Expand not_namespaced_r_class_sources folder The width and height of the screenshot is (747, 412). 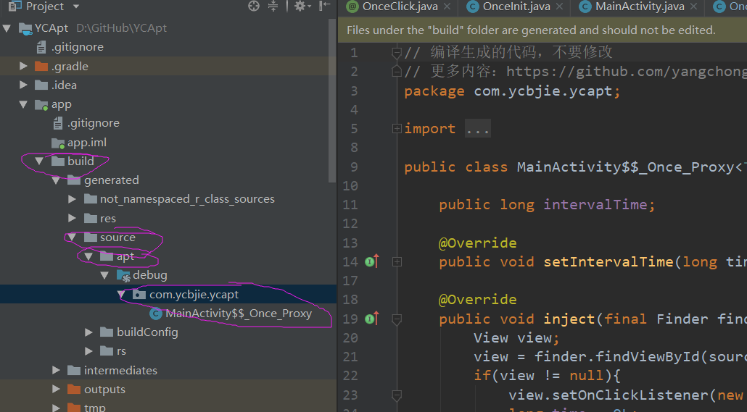[73, 199]
